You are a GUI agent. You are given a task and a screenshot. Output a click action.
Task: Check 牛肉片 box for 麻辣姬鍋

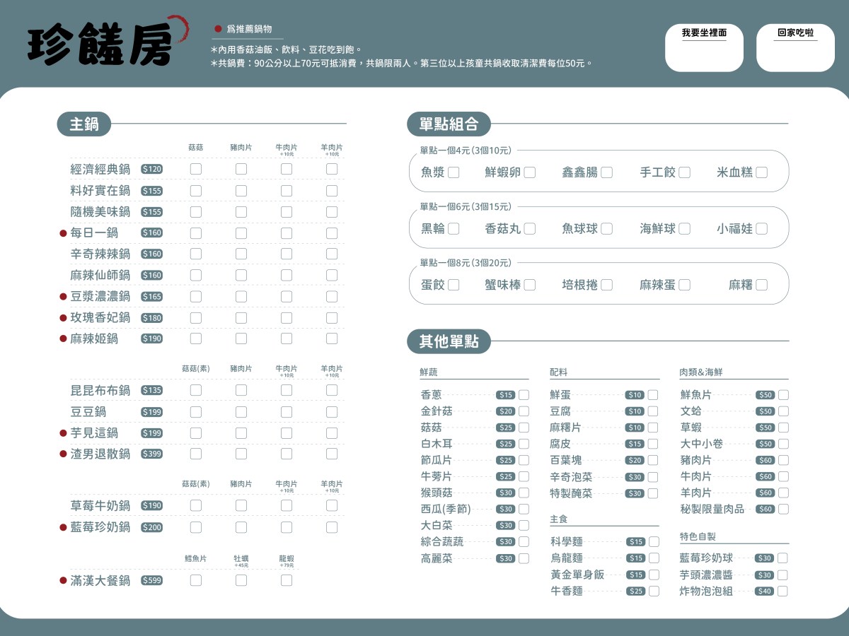(x=286, y=338)
